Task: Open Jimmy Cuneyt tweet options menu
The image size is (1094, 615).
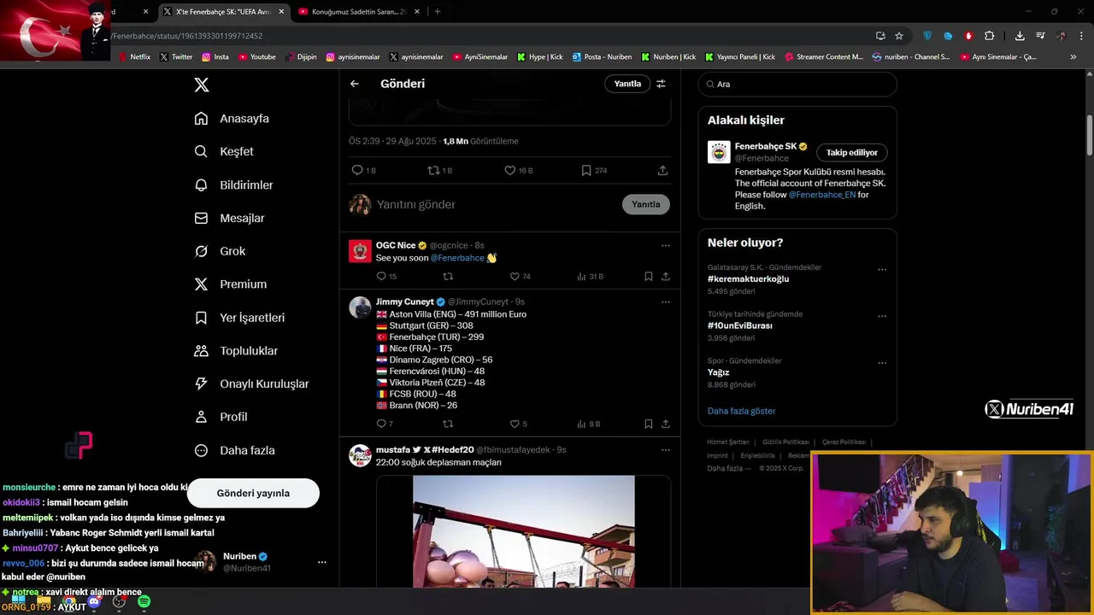Action: [665, 302]
